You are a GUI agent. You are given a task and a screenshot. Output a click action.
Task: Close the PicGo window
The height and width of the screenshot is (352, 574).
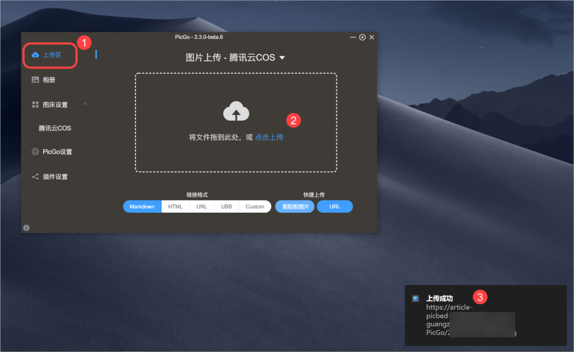pyautogui.click(x=372, y=37)
